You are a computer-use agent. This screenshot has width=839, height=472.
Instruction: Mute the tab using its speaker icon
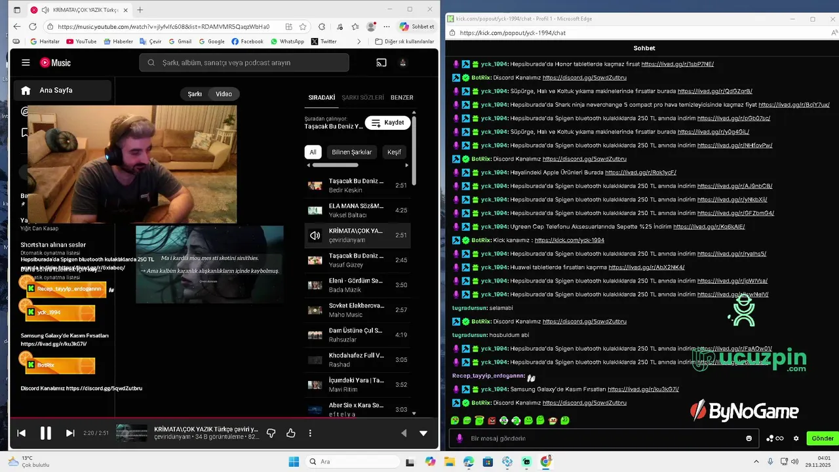point(45,10)
